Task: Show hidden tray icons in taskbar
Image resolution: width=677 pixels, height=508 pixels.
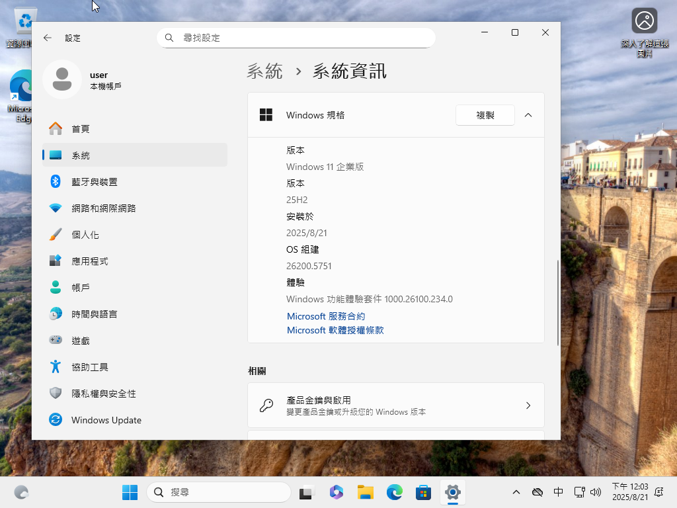Action: click(516, 492)
